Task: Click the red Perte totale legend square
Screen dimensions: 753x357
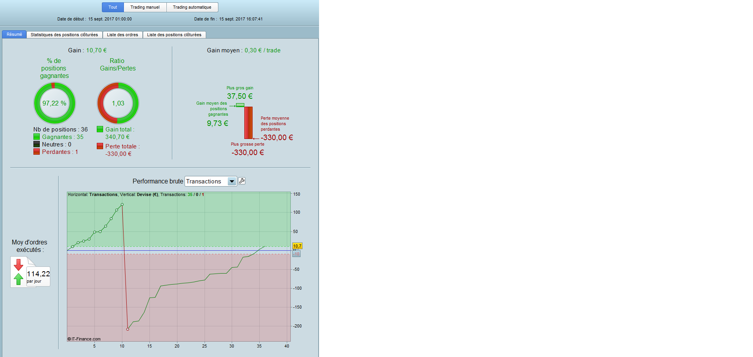Action: click(x=100, y=146)
